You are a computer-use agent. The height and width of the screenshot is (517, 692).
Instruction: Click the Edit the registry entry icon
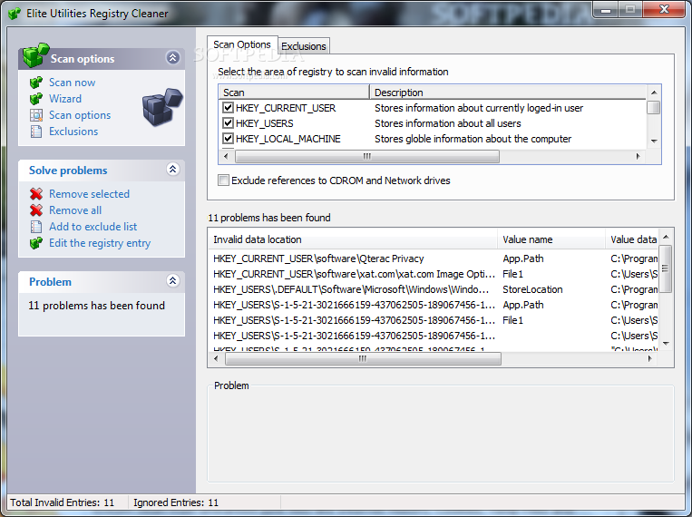point(36,243)
